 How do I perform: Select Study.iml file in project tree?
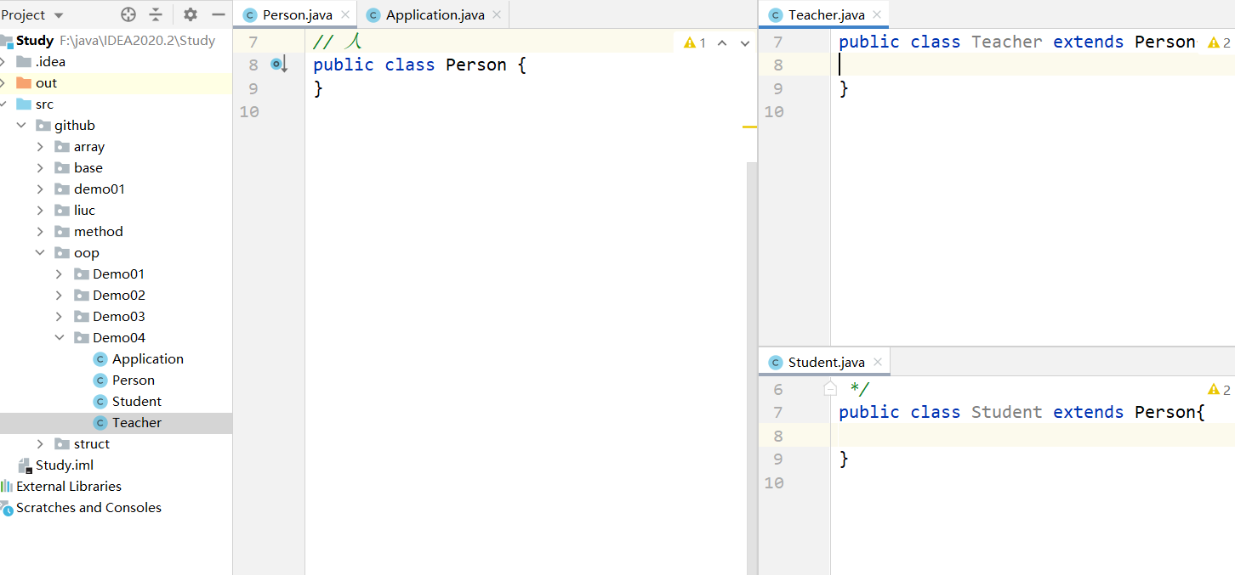click(x=64, y=465)
